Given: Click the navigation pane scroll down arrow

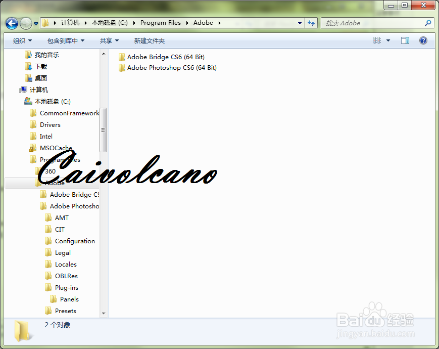Looking at the screenshot, I should (x=104, y=314).
